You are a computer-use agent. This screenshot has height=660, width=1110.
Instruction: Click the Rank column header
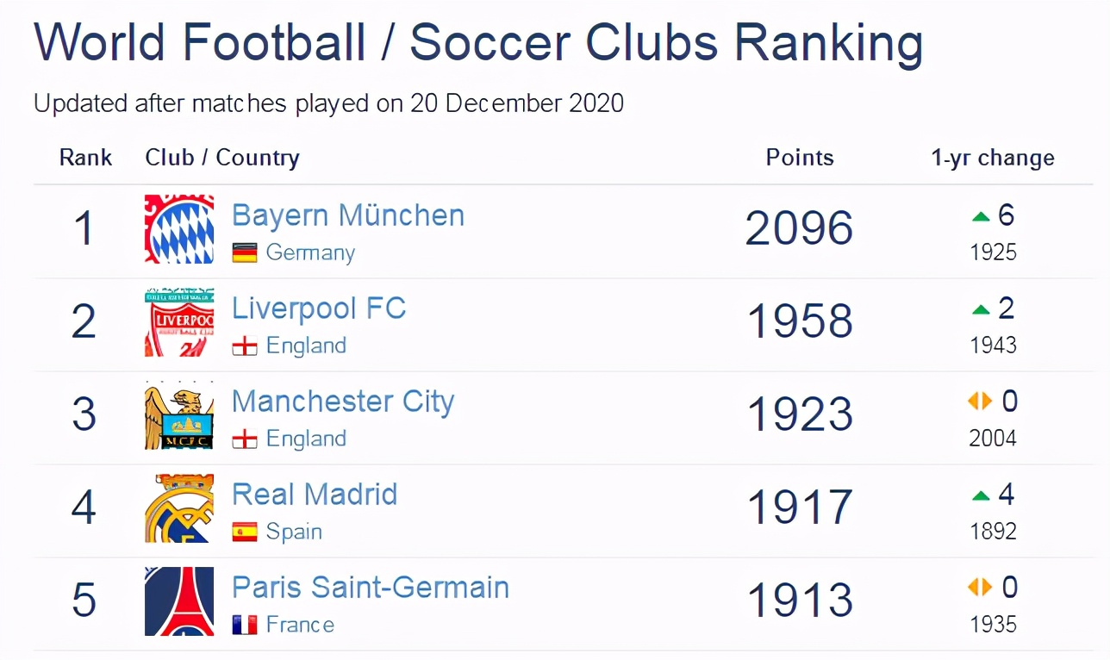click(x=85, y=158)
